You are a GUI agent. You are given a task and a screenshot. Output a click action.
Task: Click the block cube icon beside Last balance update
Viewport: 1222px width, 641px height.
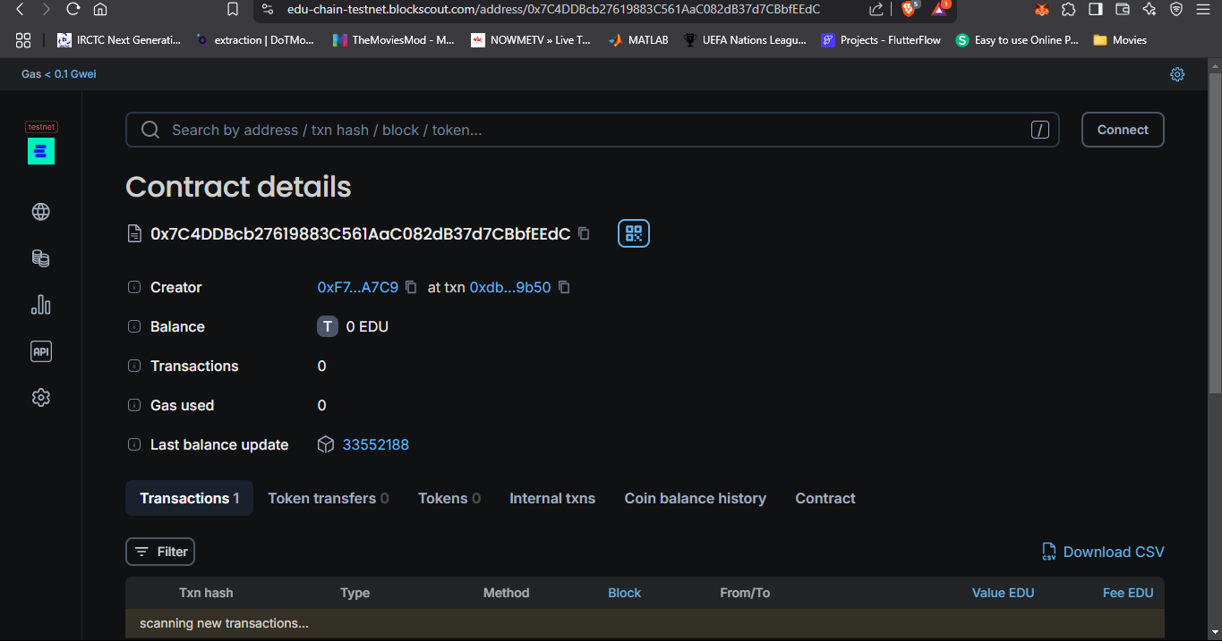click(326, 444)
